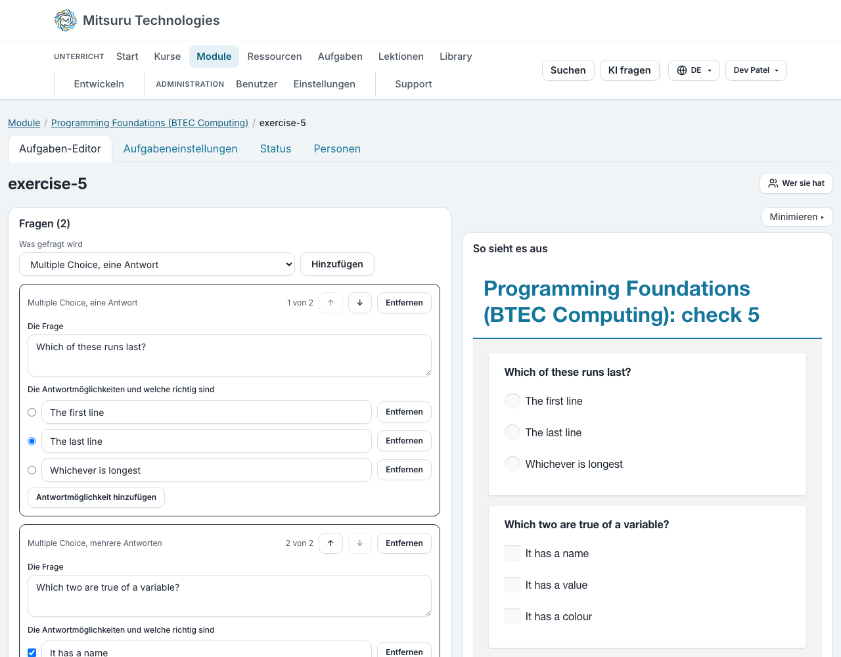Uncheck 'It has a name' checkbox
The image size is (841, 657).
click(32, 652)
